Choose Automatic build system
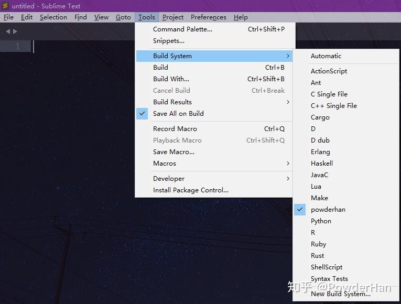The image size is (401, 304). point(346,56)
